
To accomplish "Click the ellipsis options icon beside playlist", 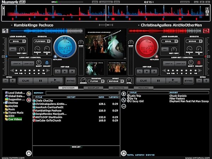I will click(124, 106).
